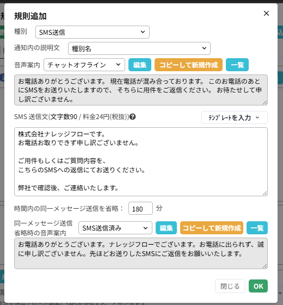Click 編集 next to the SMS送信済み dropdown

point(166,228)
